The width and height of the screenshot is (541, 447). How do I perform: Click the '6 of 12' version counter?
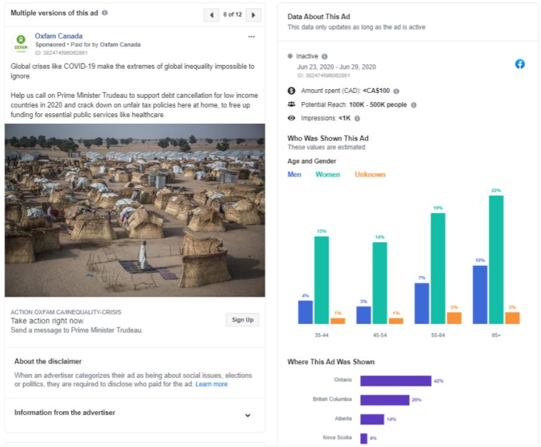point(232,14)
